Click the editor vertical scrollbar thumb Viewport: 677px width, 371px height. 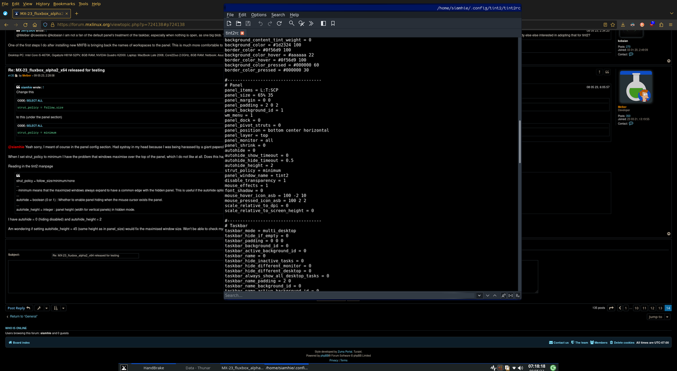[x=519, y=142]
